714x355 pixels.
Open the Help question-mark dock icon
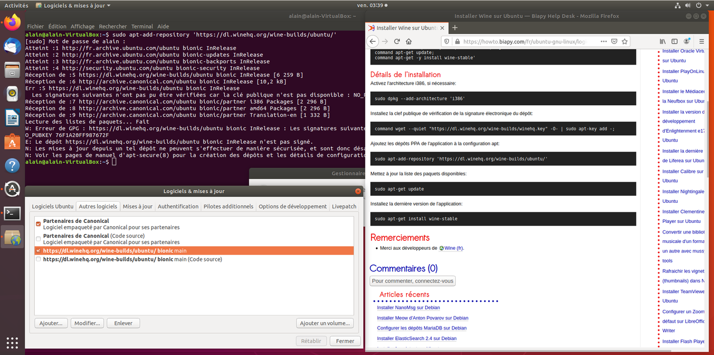[x=12, y=166]
